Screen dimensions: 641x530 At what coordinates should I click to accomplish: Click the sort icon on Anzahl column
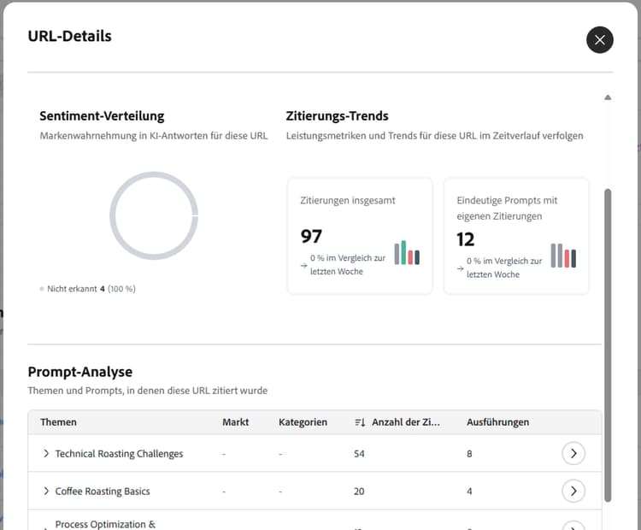click(x=360, y=422)
